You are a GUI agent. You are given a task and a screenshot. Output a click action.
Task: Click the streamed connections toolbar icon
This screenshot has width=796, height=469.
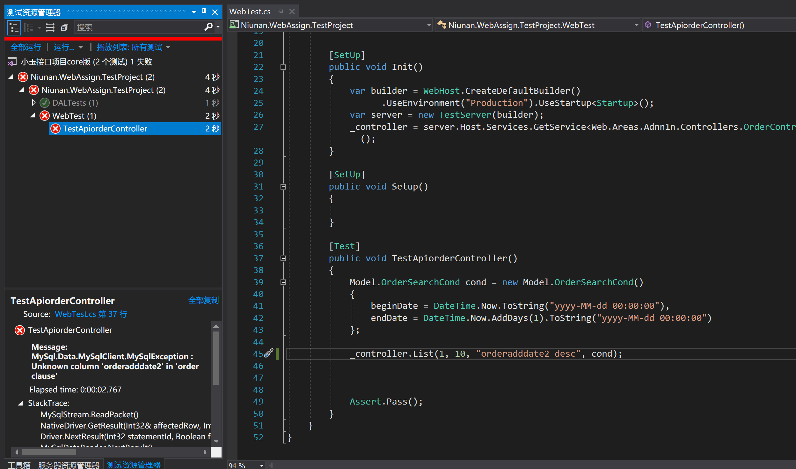click(50, 28)
